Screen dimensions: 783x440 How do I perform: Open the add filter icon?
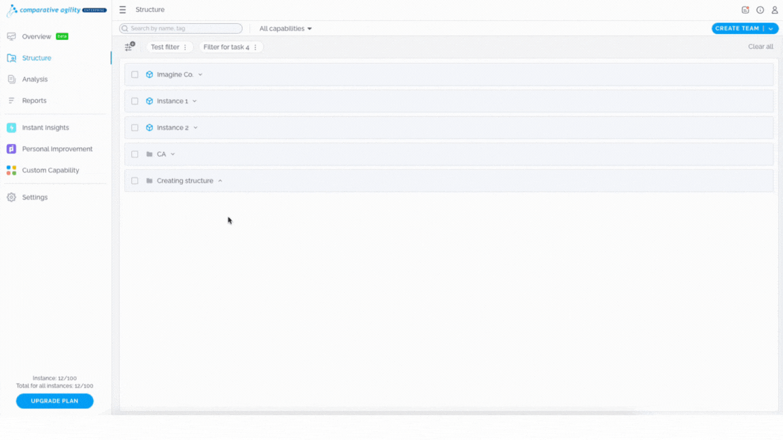[x=130, y=46]
